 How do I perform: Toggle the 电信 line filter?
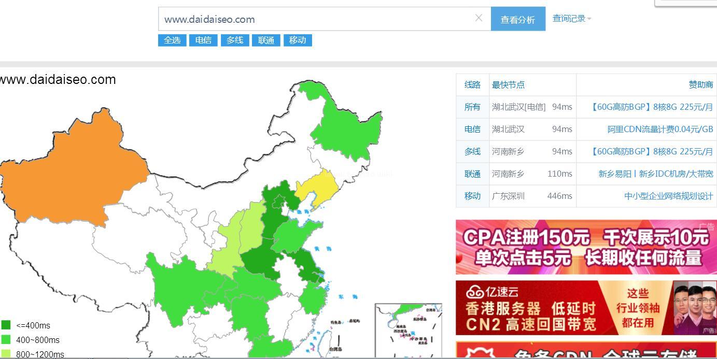[203, 40]
